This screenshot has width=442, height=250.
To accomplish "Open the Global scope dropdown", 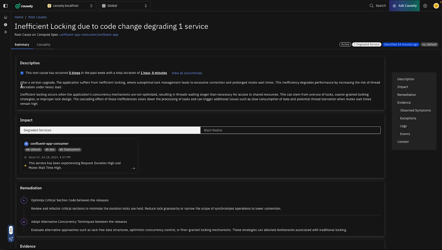I will 125,5.
